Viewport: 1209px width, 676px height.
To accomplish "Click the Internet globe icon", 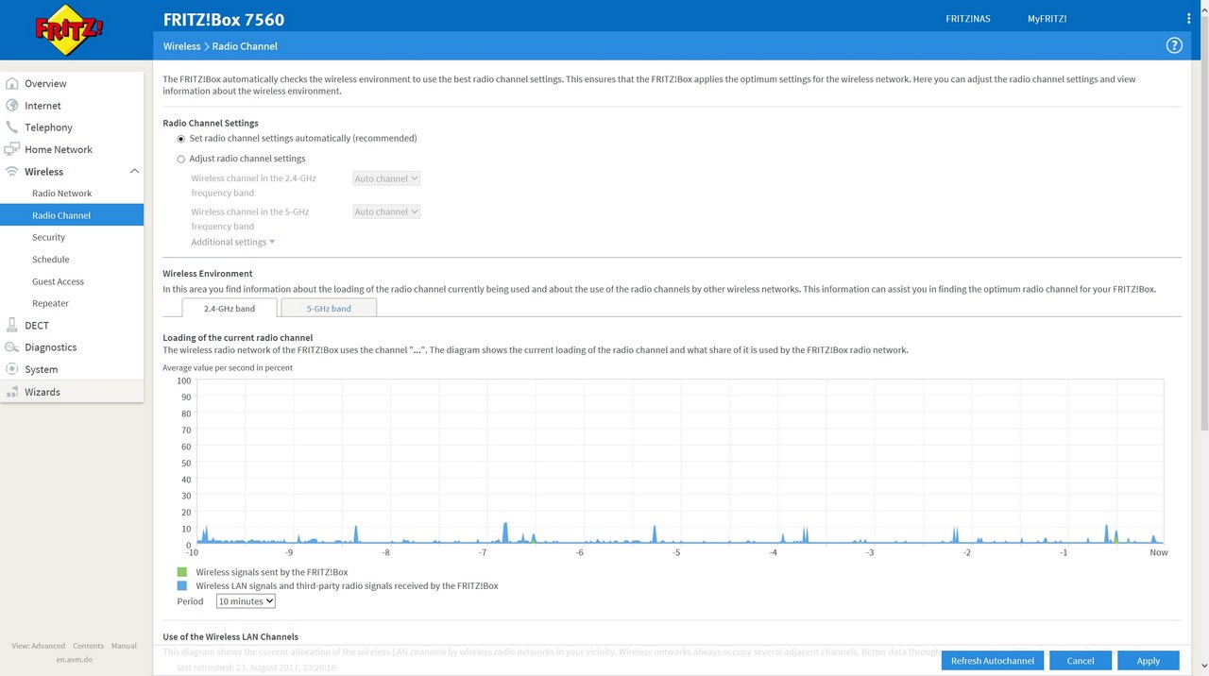I will pyautogui.click(x=12, y=106).
